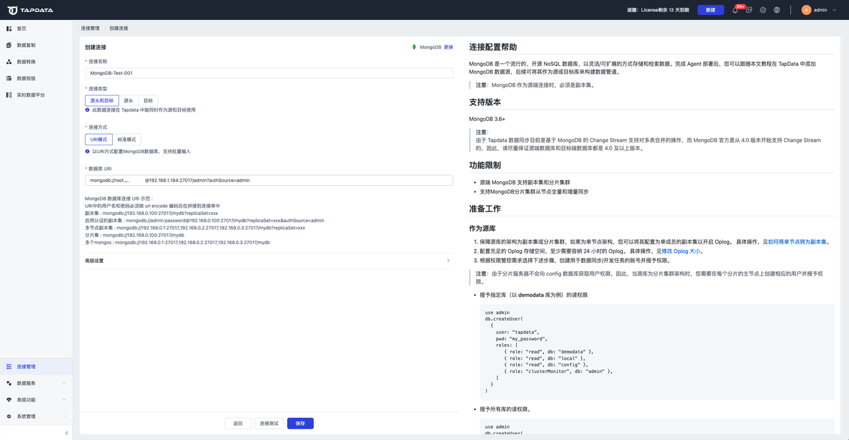Click 连接管理 breadcrumb link
Viewport: 849px width, 440px height.
click(x=90, y=29)
